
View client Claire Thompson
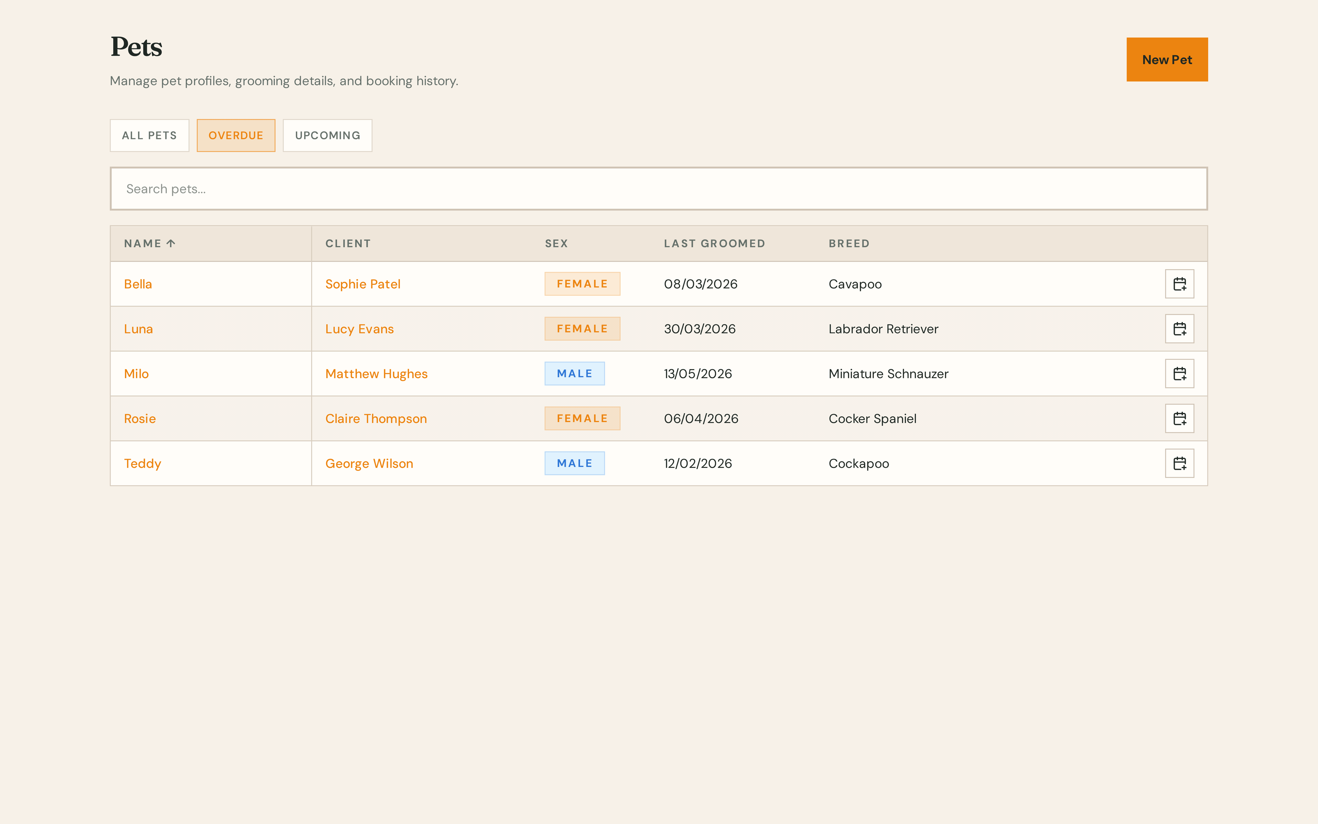(x=376, y=419)
